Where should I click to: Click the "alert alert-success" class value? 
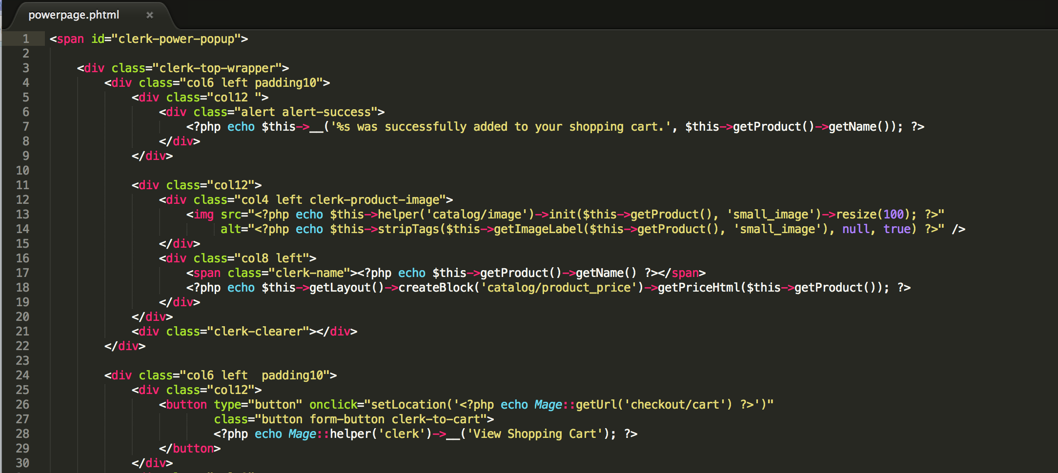coord(306,112)
